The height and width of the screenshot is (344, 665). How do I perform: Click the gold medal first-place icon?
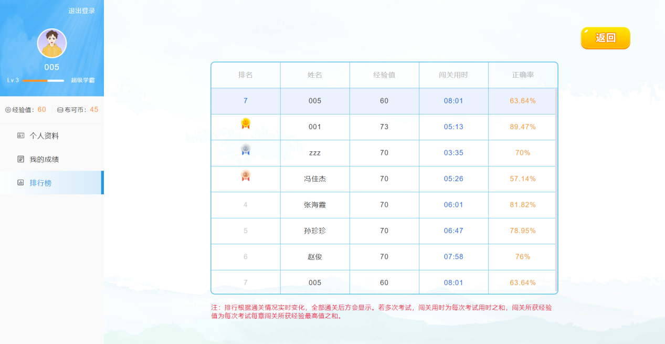tap(245, 123)
